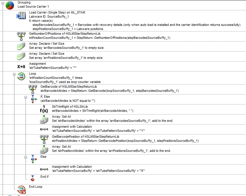
Task: Select the Array Set At icon for strPositionAtIndex
Action: pos(44,149)
